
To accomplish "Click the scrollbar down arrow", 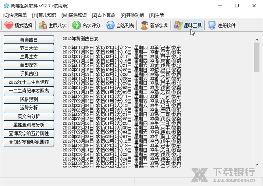I will click(257, 165).
